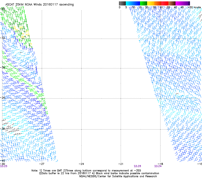
Task: Click the purple pass time '23:26'
Action: (x=137, y=166)
